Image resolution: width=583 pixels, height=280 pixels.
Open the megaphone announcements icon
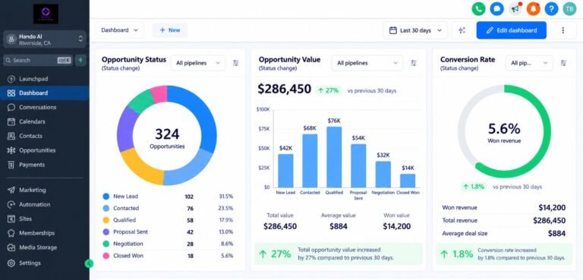click(515, 8)
